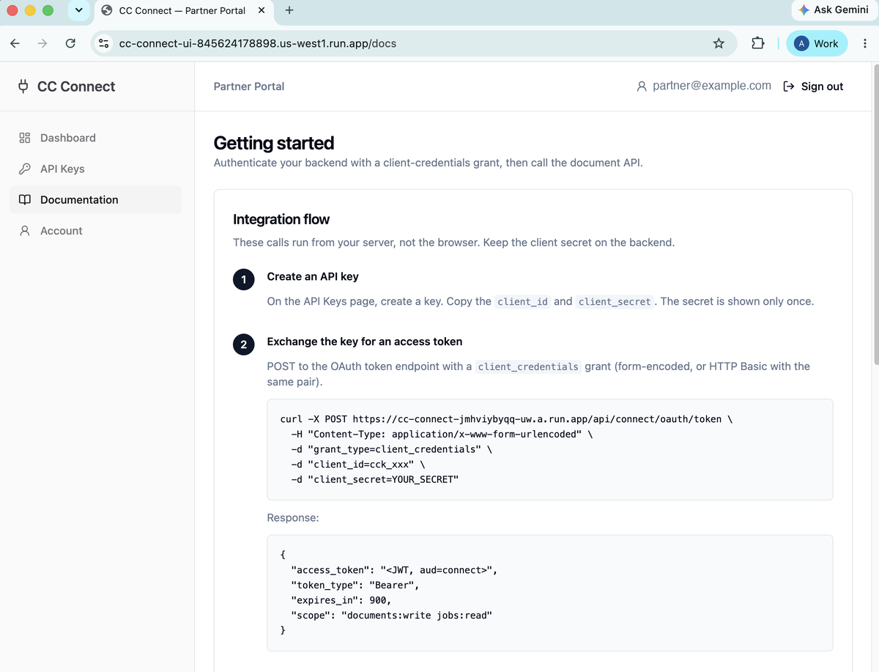Select the CC Connect — Partner Portal tab
This screenshot has width=879, height=672.
pyautogui.click(x=183, y=10)
